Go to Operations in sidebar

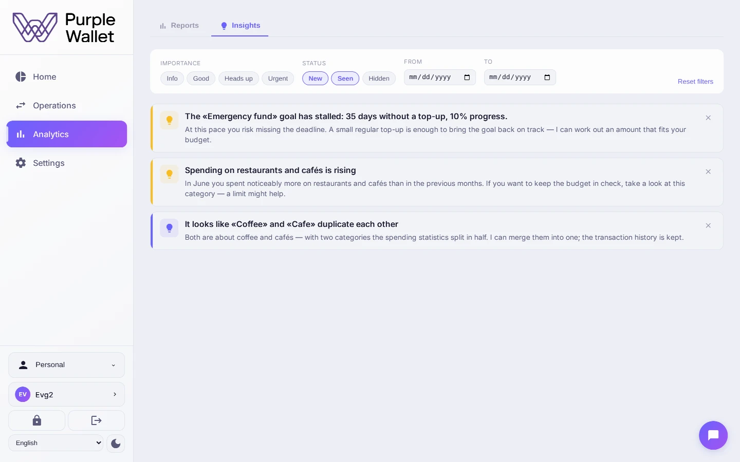click(x=67, y=105)
